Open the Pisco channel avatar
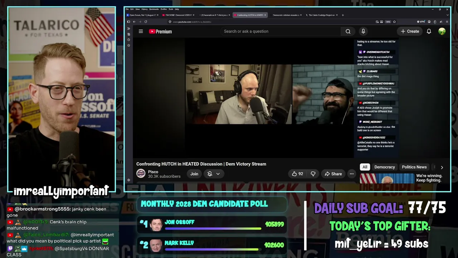The height and width of the screenshot is (258, 458). [x=141, y=174]
